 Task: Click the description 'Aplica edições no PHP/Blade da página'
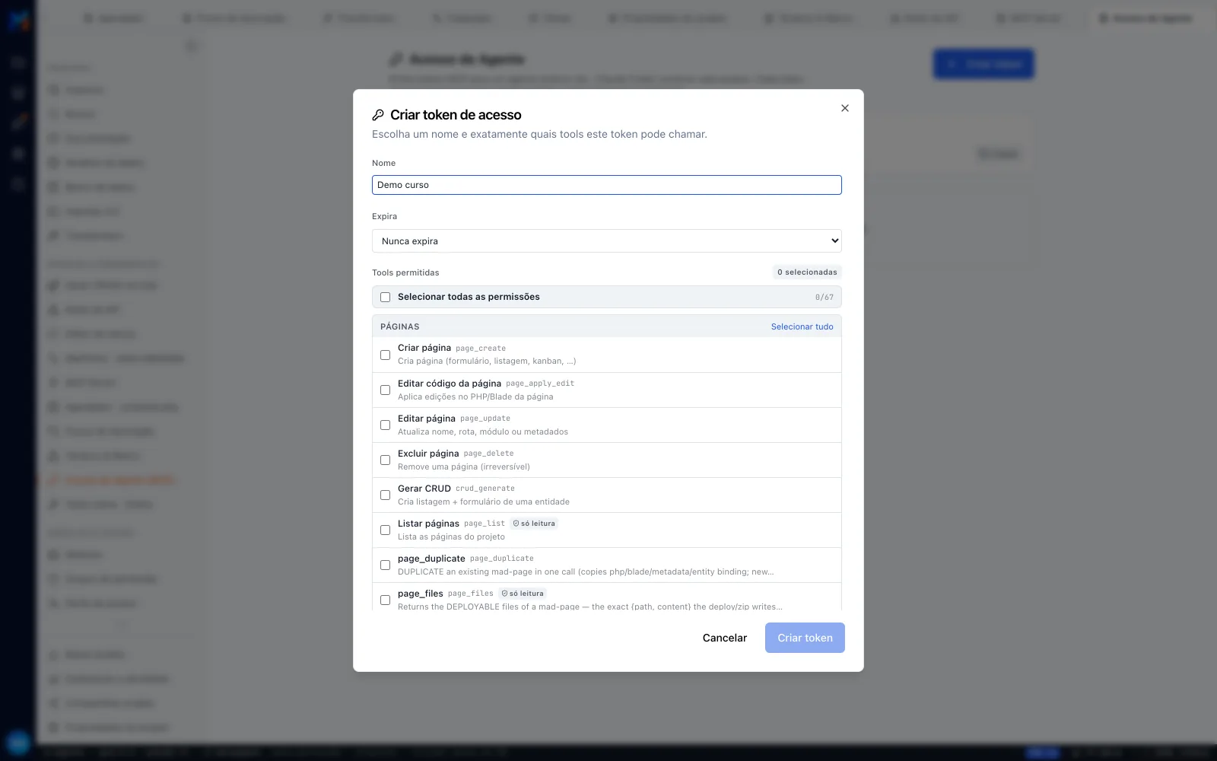click(475, 397)
